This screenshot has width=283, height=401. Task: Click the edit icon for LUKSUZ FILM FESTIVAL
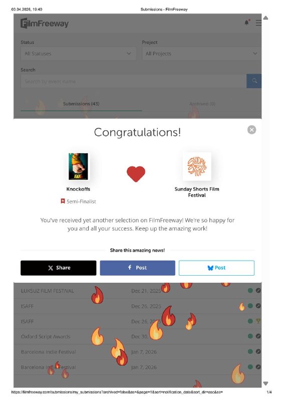tap(258, 291)
